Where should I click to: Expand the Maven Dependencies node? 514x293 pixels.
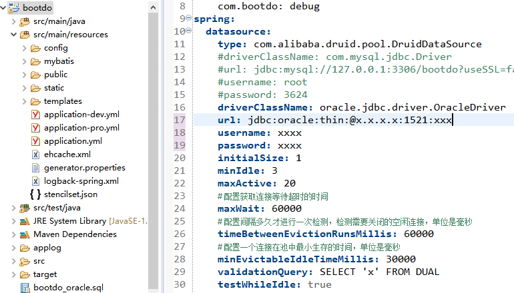point(13,235)
